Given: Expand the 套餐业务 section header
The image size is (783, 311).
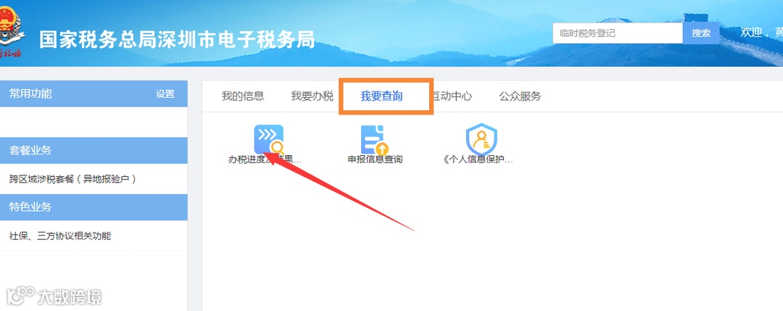Looking at the screenshot, I should tap(94, 150).
